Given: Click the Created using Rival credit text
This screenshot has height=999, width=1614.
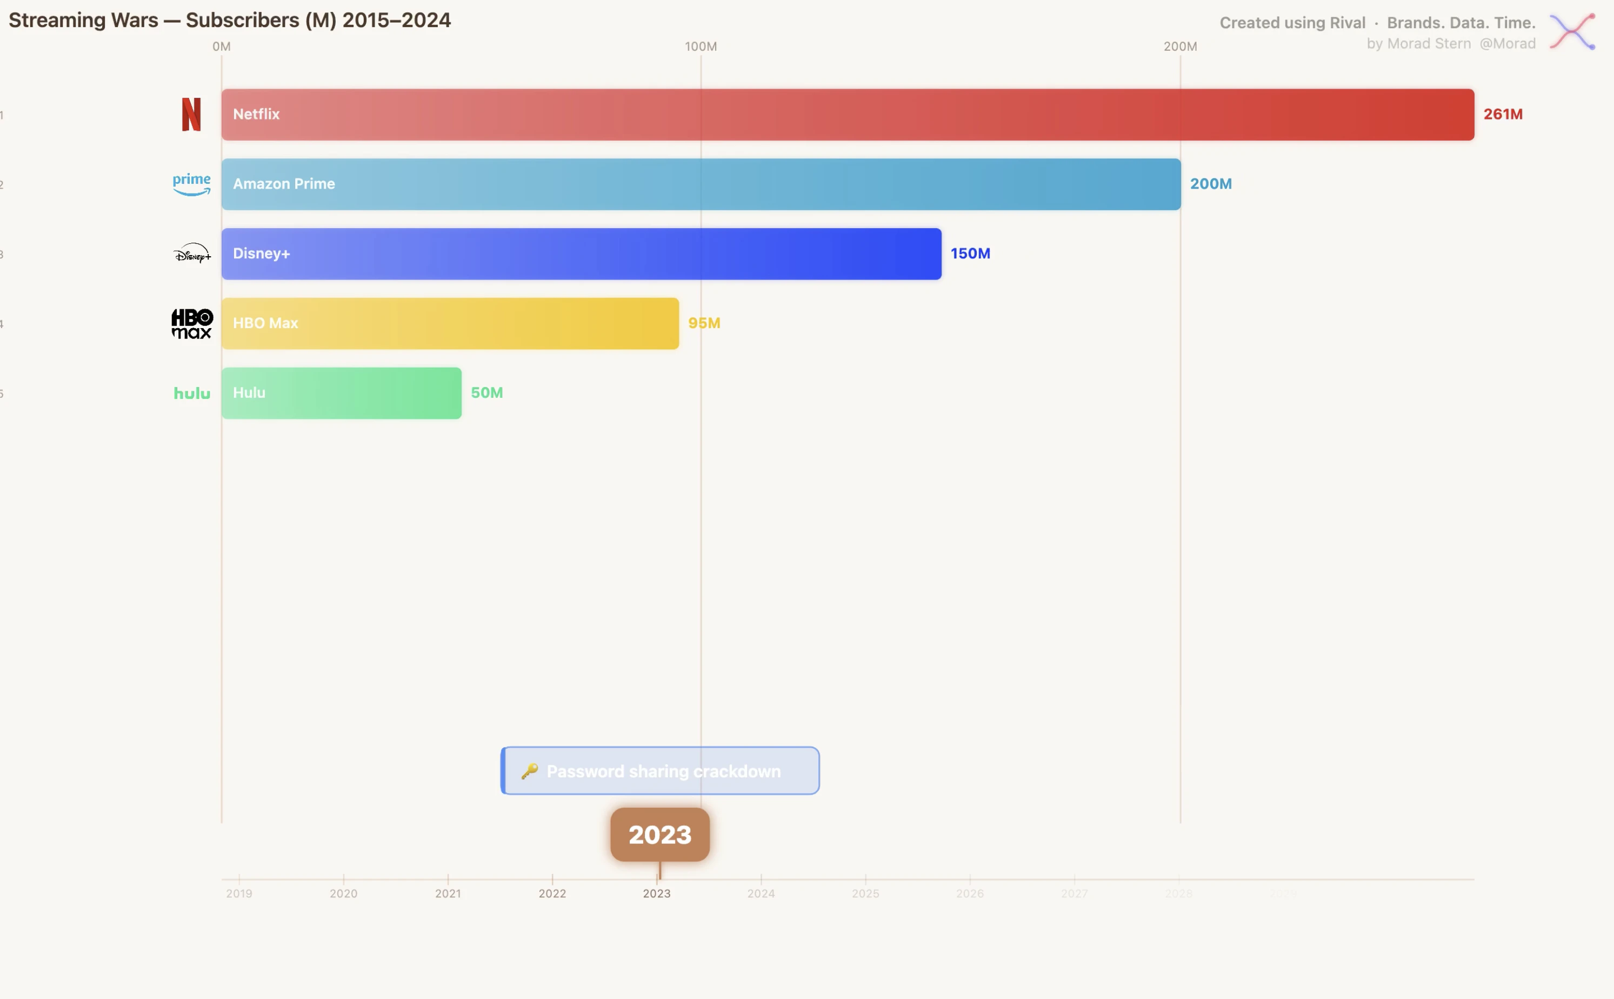Looking at the screenshot, I should pyautogui.click(x=1292, y=23).
